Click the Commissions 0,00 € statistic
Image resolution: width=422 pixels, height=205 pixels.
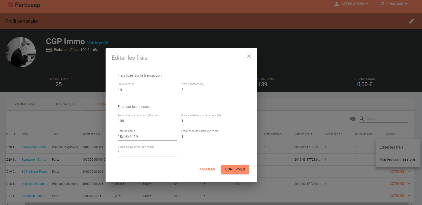(364, 82)
